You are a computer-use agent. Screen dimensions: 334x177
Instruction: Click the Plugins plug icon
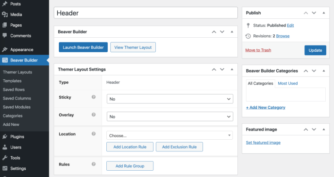[5, 137]
